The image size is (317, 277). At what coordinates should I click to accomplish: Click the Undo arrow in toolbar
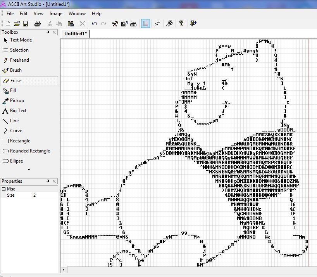[95, 24]
